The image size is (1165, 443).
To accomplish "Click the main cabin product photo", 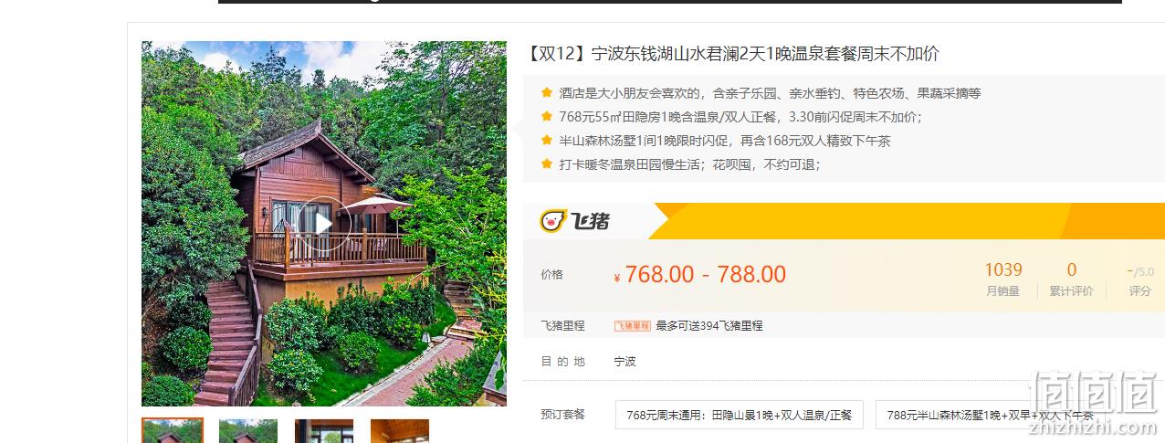I will (x=324, y=224).
